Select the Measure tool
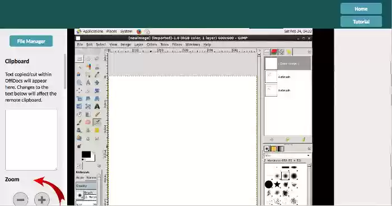Image resolution: width=392 pixels, height=206 pixels. pyautogui.click(x=88, y=83)
